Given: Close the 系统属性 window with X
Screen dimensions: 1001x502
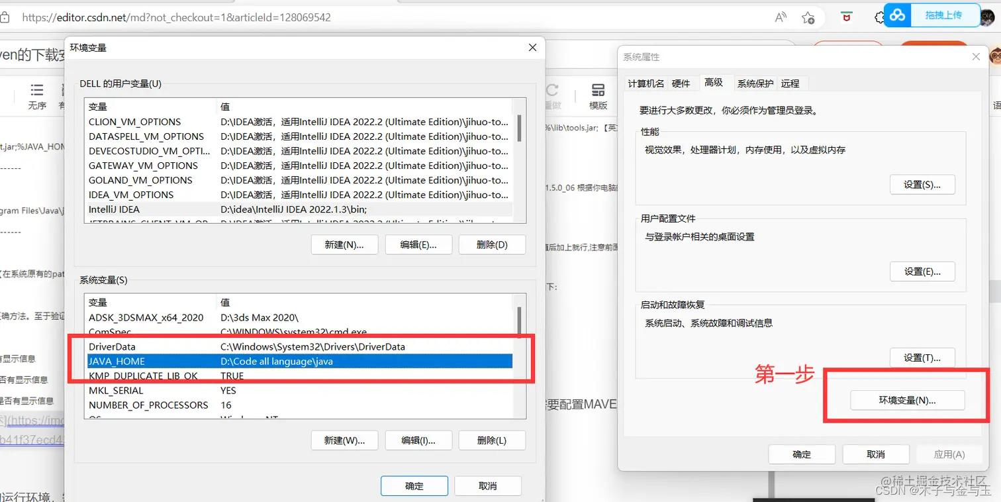Looking at the screenshot, I should tap(976, 57).
